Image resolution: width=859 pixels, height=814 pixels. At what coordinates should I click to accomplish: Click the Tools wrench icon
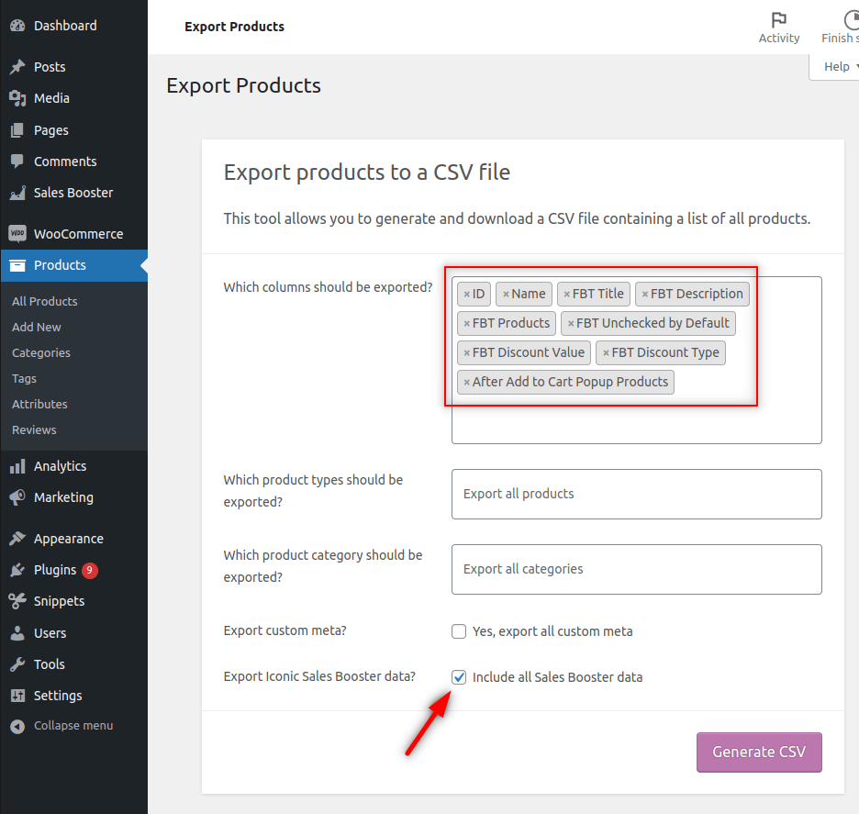[20, 663]
